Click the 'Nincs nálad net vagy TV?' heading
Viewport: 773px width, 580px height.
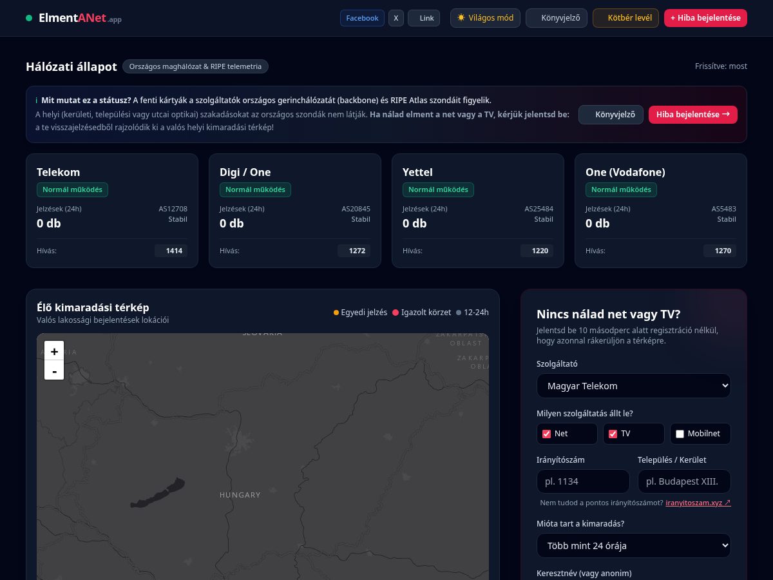(608, 314)
